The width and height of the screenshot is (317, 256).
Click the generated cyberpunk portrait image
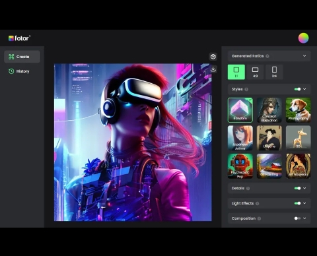(x=133, y=143)
